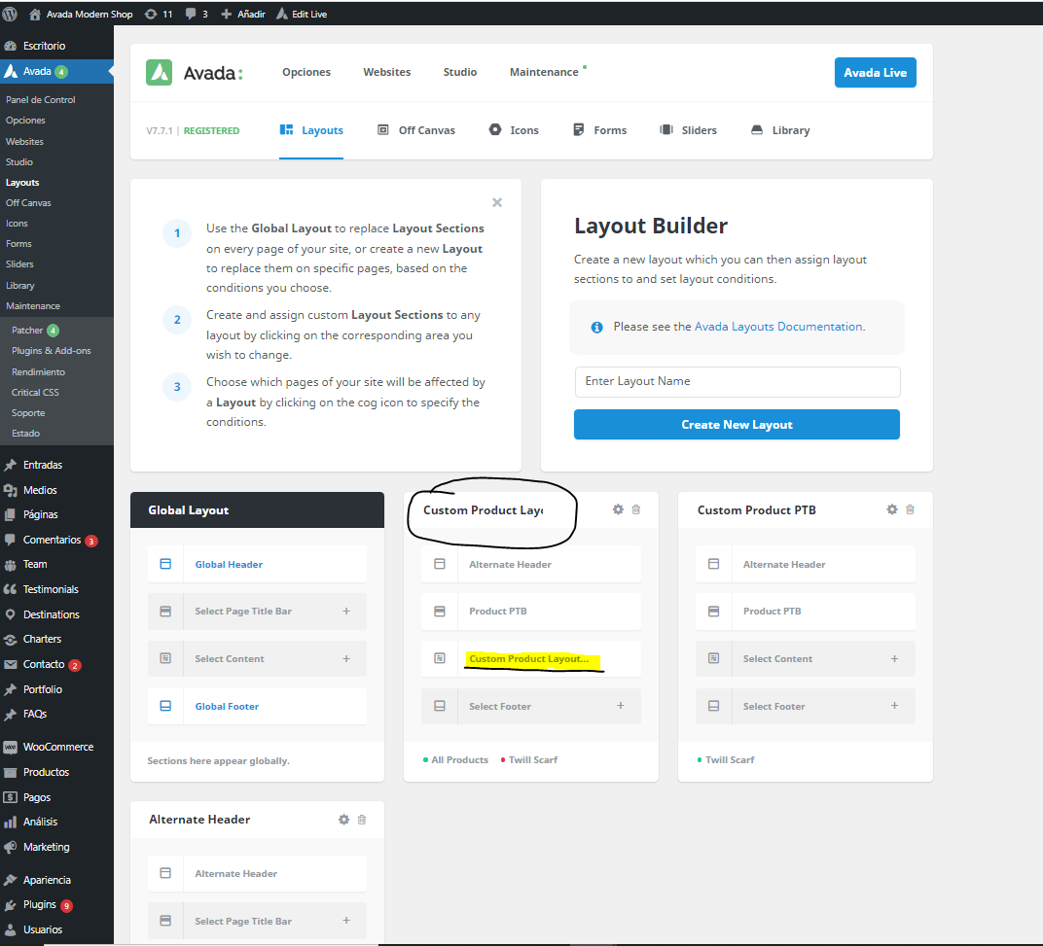Click the footer section icon beside Global Footer

coord(165,706)
